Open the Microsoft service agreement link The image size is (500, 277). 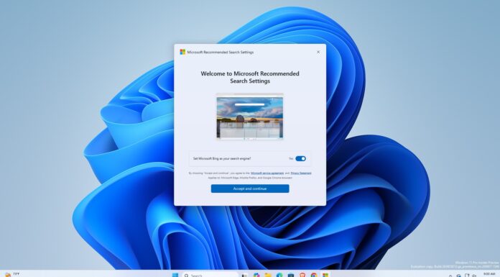pyautogui.click(x=267, y=173)
